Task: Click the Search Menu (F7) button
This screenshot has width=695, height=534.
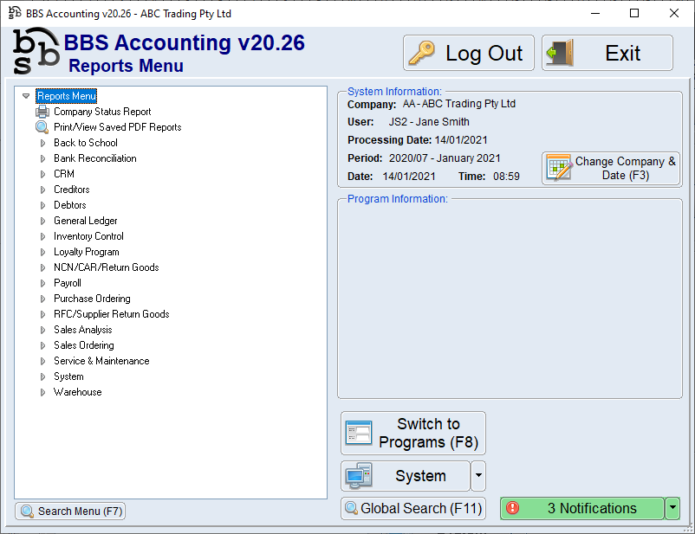Action: pos(69,511)
